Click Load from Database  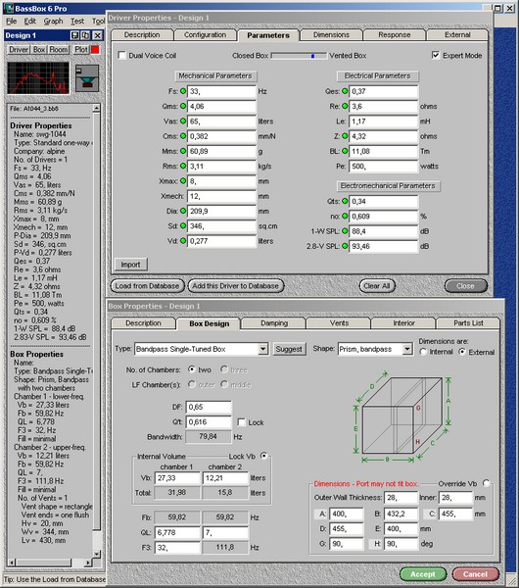(x=147, y=286)
